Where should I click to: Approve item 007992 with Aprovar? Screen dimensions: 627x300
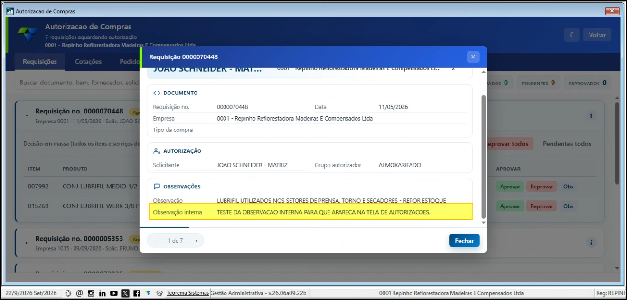click(x=510, y=187)
